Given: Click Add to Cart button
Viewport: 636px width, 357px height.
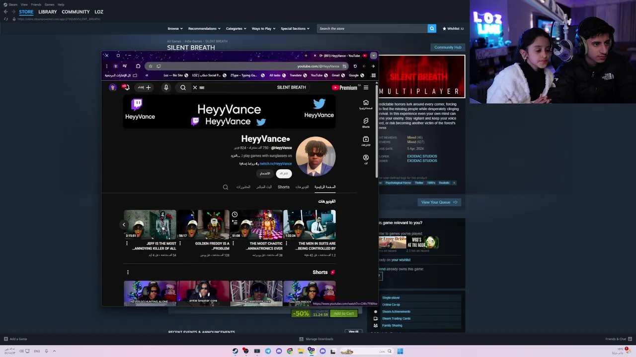Looking at the screenshot, I should coord(344,313).
